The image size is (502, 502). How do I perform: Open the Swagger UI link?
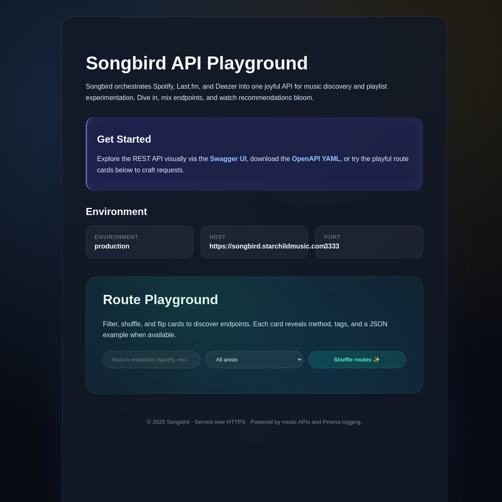pyautogui.click(x=228, y=159)
